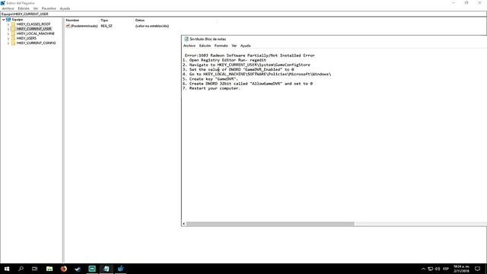Open the Windows Start menu
The width and height of the screenshot is (487, 274).
pyautogui.click(x=7, y=269)
